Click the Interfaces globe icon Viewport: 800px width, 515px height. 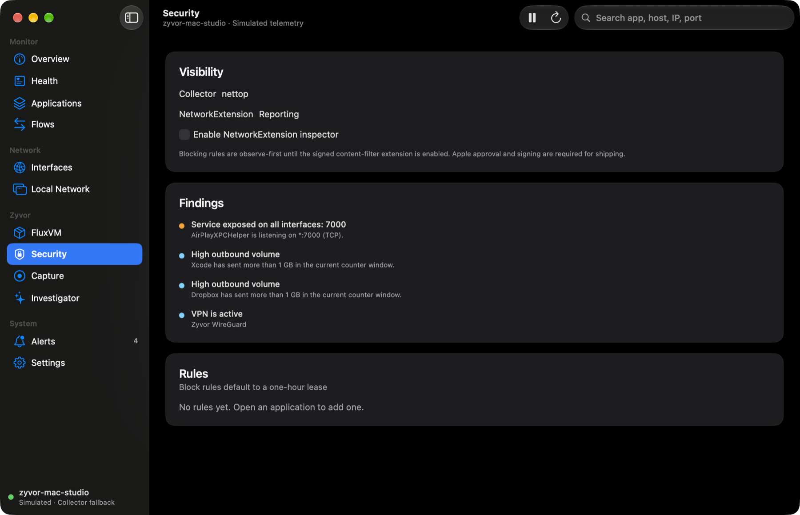[x=20, y=168]
